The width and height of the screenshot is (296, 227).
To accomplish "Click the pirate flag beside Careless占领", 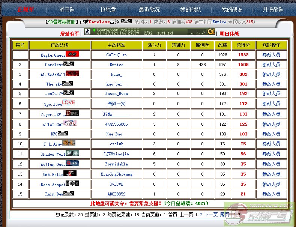I will coord(126,21).
